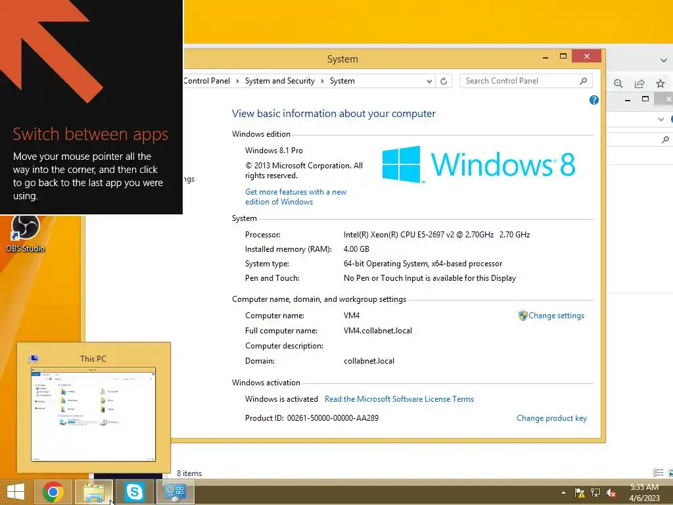This screenshot has height=505, width=673.
Task: Open the blue Help question mark
Action: (x=594, y=100)
